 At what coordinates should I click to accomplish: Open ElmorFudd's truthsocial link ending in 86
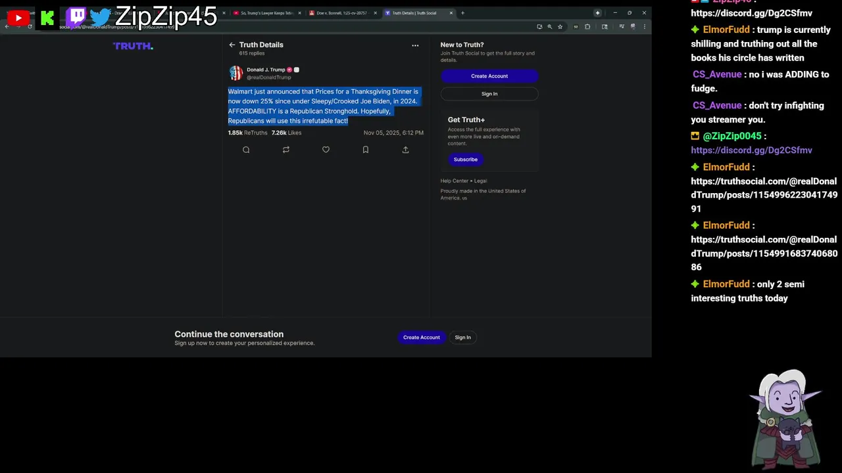point(764,254)
